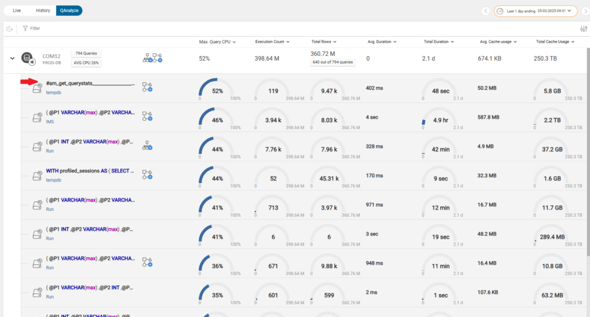Screen dimensions: 590x317
Task: Click the COM12 database server icon
Action: [27, 58]
